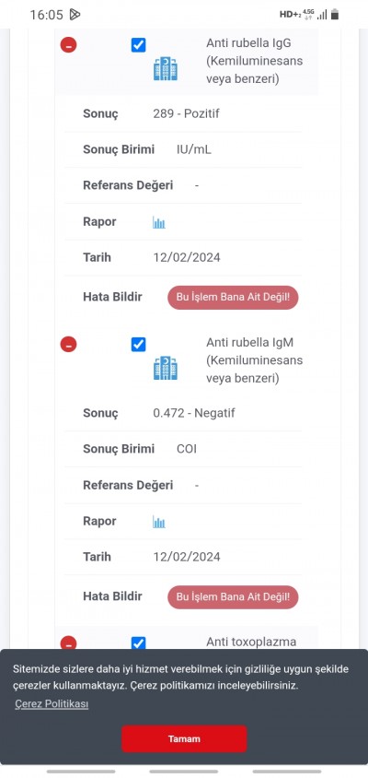Viewport: 368px width, 778px height.
Task: Open report chart icon for Anti rubella IgM
Action: point(158,522)
